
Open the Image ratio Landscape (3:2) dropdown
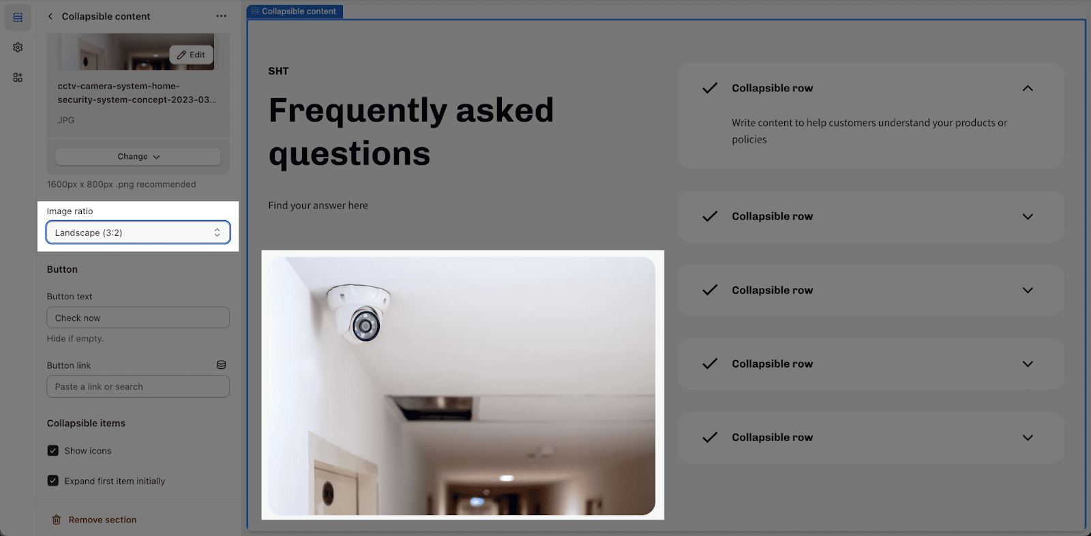[138, 233]
